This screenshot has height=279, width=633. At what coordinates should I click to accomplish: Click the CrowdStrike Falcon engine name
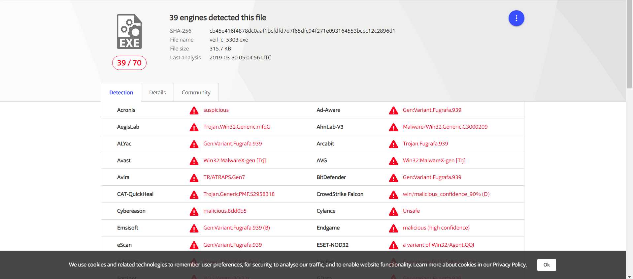[x=340, y=194]
